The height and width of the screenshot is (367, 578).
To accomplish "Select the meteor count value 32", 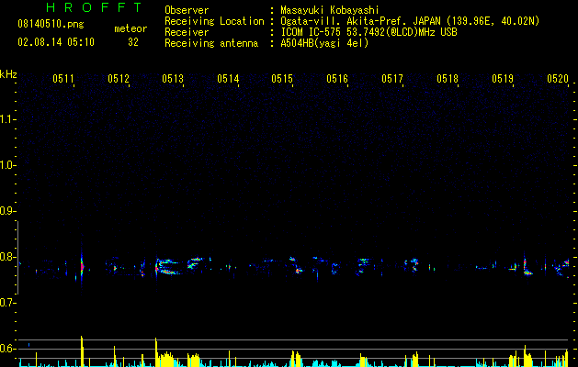I will (133, 42).
